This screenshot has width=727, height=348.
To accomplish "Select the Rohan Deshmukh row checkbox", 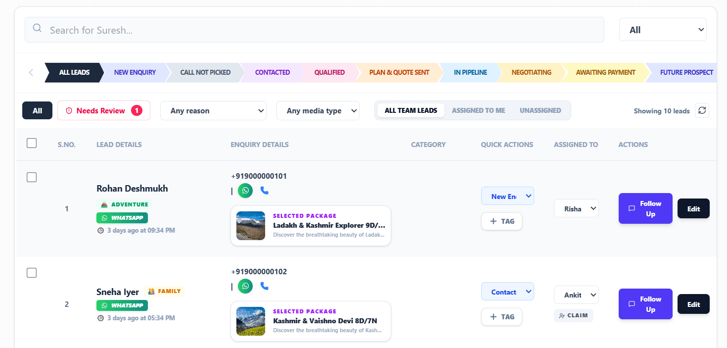I will [x=32, y=177].
